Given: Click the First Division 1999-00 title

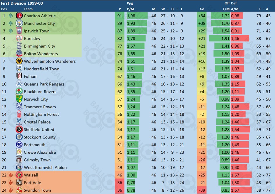Looking at the screenshot, I should [x=22, y=3].
